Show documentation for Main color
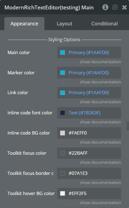 tap(100, 62)
